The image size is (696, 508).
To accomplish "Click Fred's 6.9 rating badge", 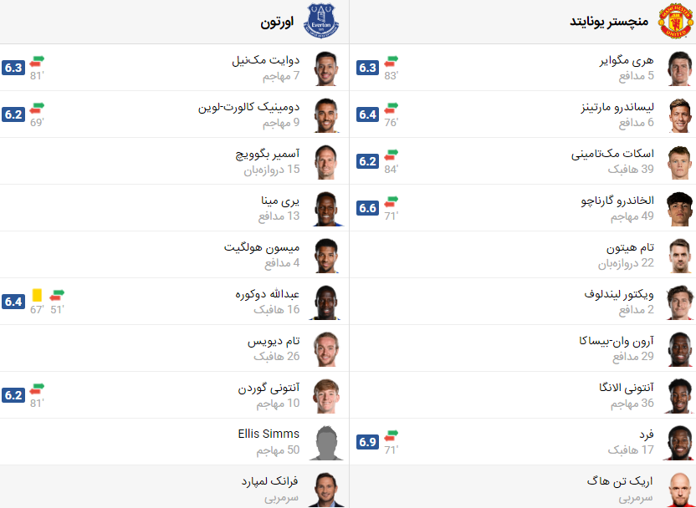I will click(x=366, y=442).
